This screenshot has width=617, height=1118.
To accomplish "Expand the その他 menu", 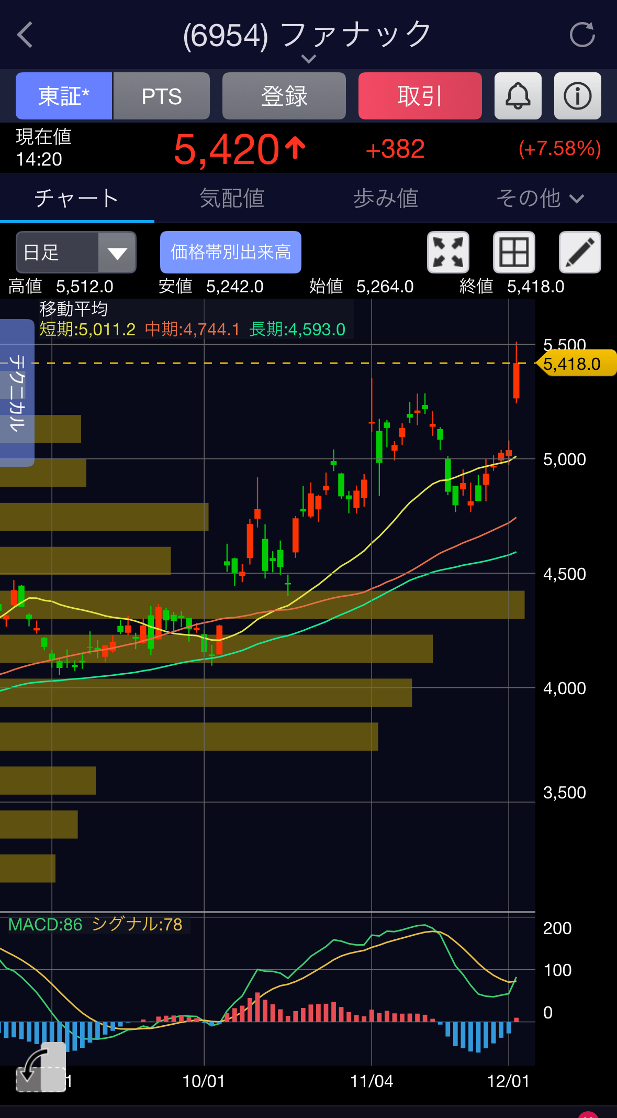I will (x=540, y=199).
